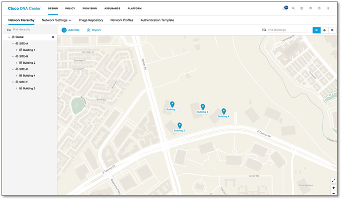342x200 pixels.
Task: Select the Building 2 map pin
Action: click(x=179, y=125)
